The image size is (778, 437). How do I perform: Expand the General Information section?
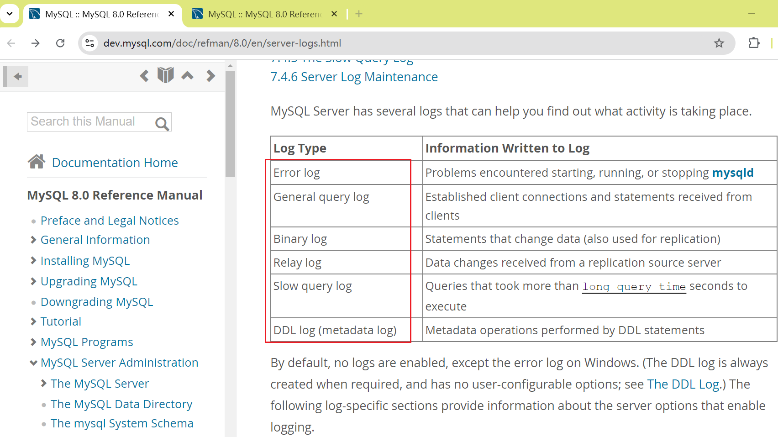pyautogui.click(x=33, y=240)
